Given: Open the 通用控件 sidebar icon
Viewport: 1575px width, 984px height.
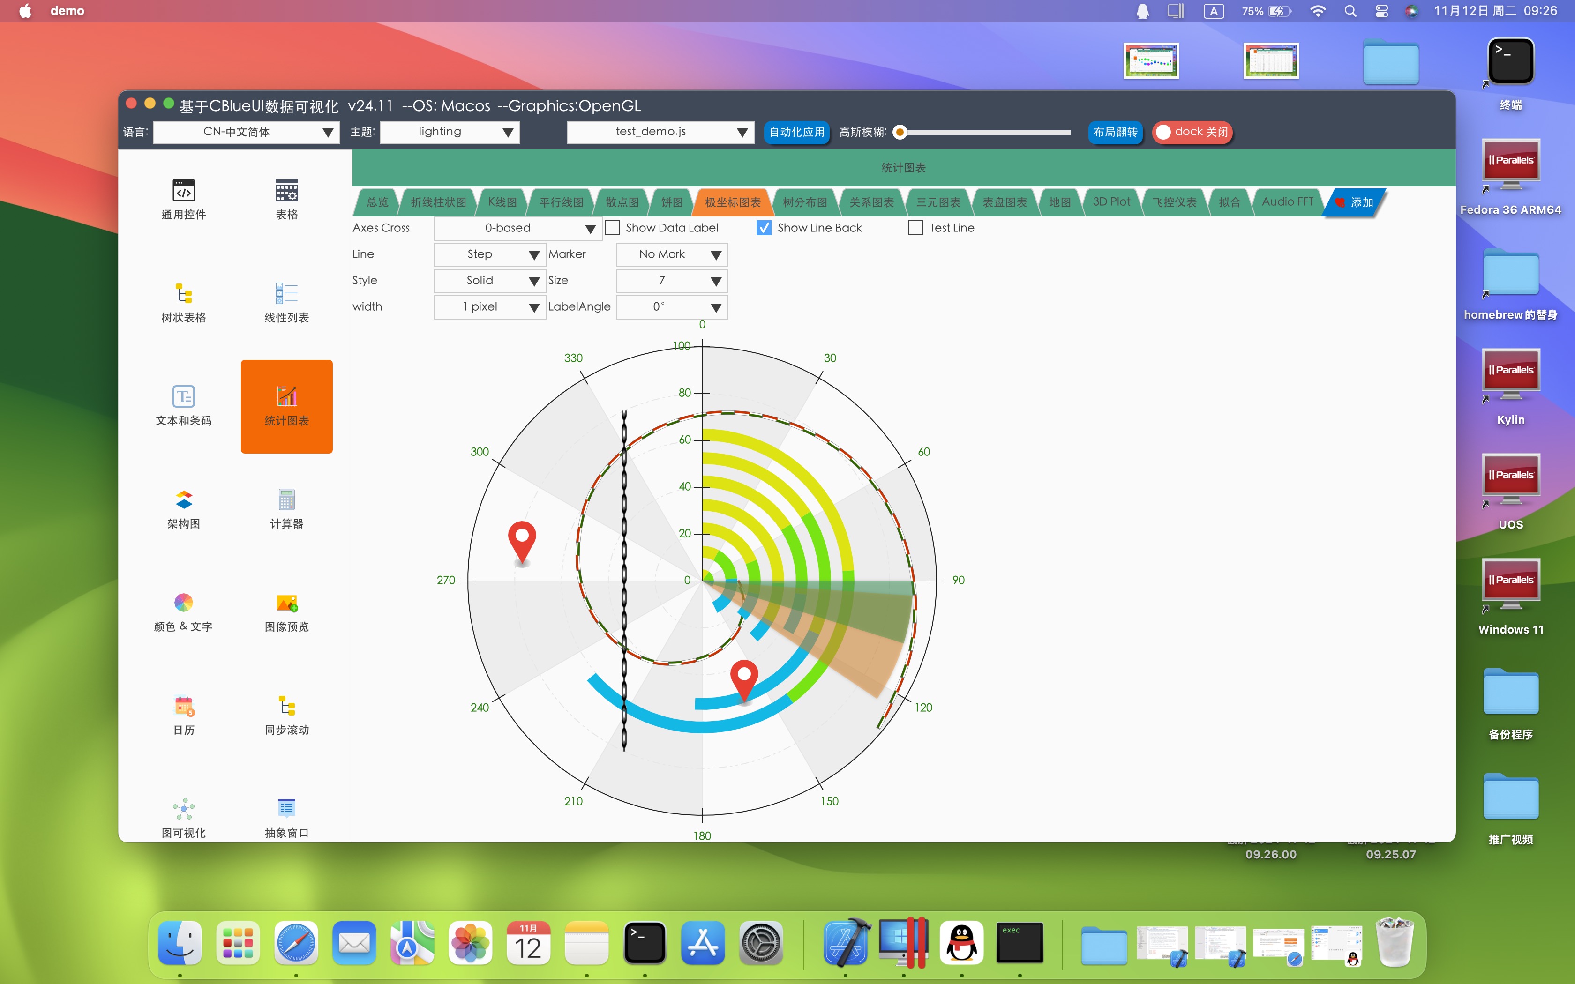Looking at the screenshot, I should click(184, 191).
